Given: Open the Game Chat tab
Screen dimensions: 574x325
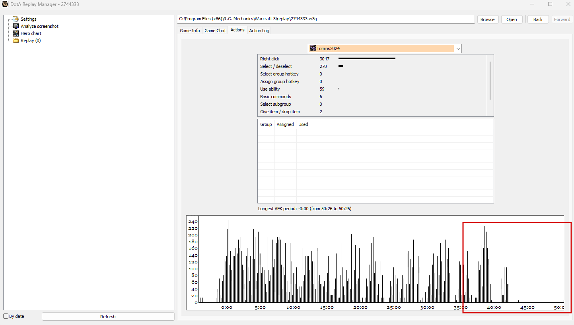Looking at the screenshot, I should coord(215,31).
